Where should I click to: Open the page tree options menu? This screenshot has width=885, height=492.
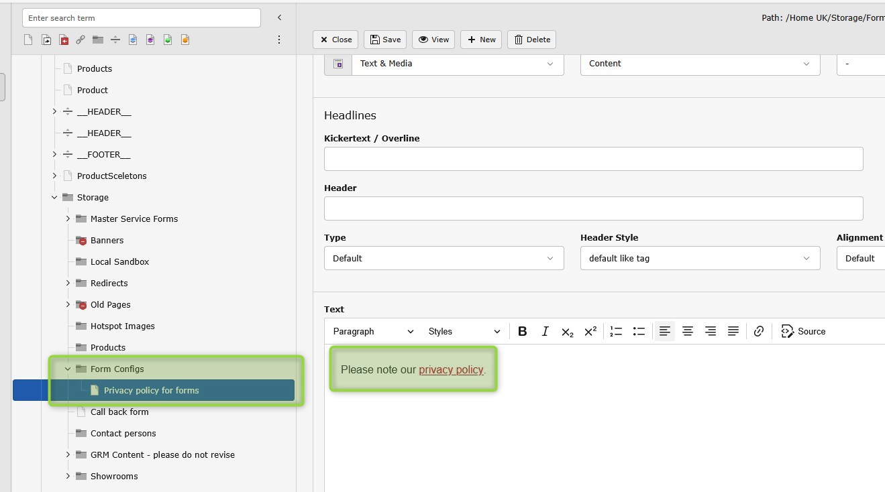point(279,40)
